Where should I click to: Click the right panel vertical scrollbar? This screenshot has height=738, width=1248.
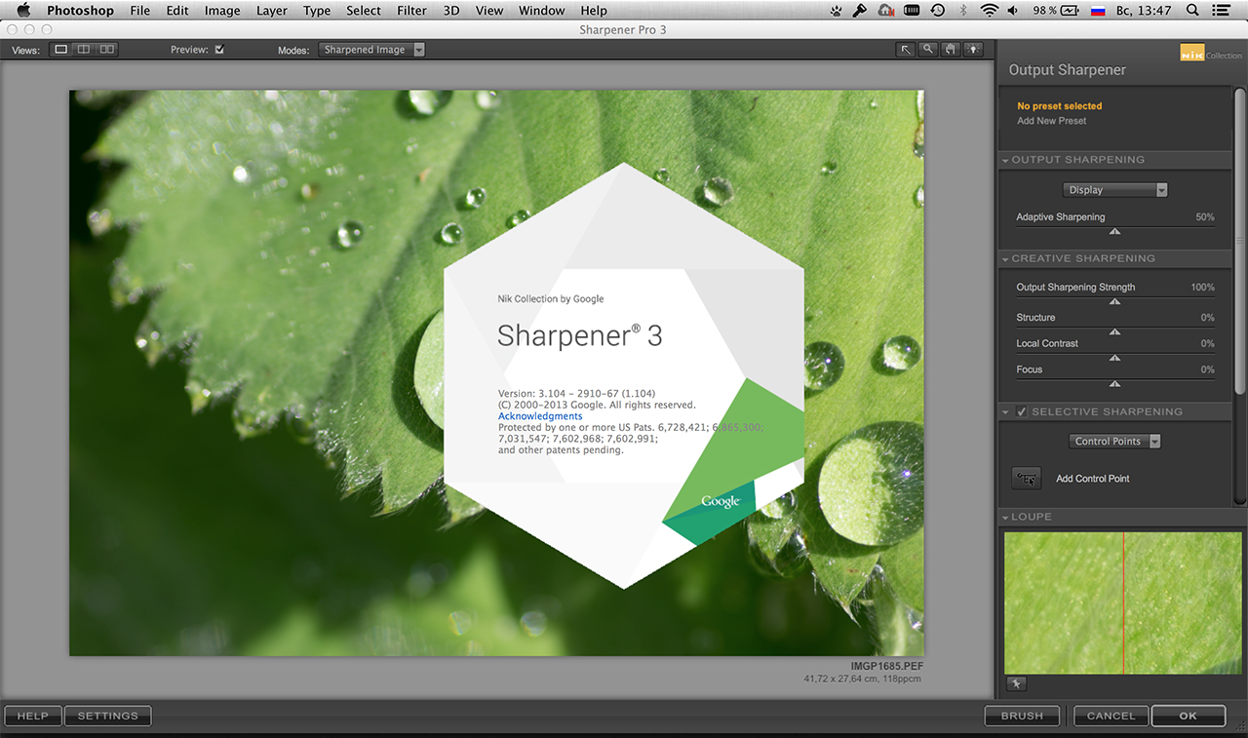[x=1240, y=244]
